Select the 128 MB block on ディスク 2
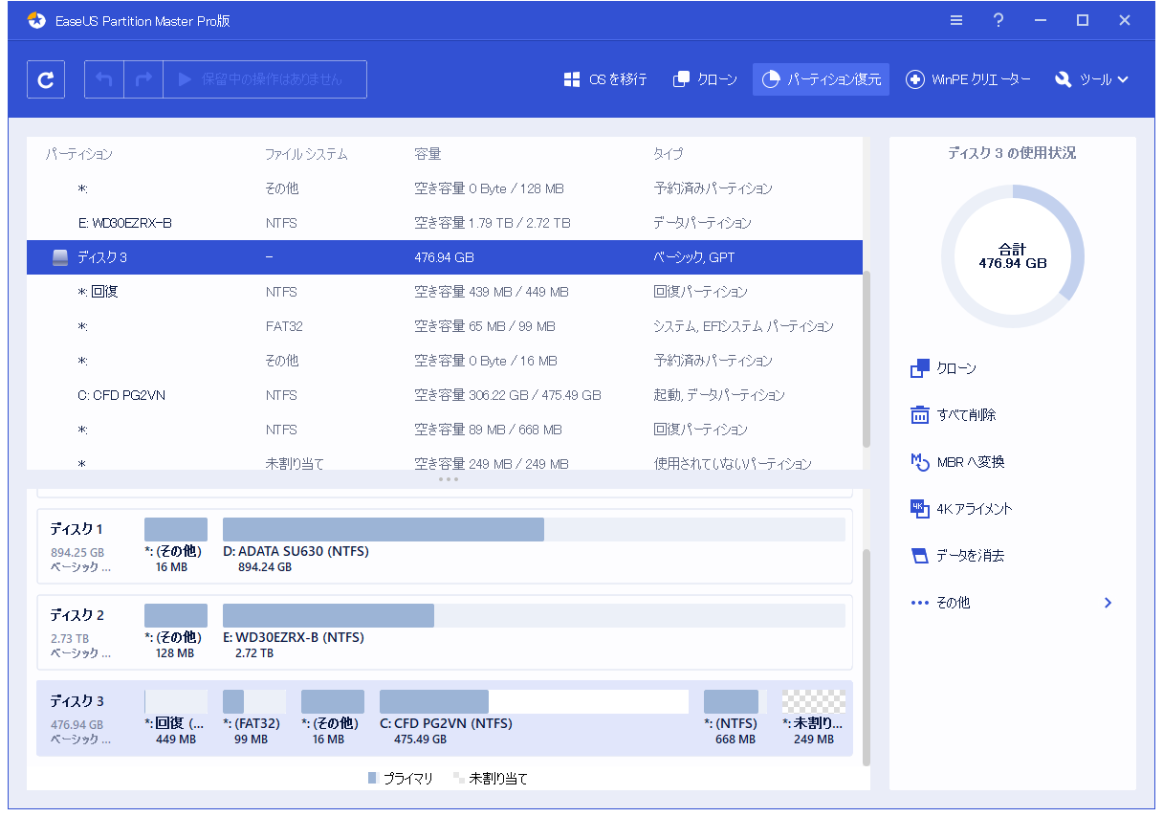This screenshot has height=817, width=1163. (x=176, y=615)
